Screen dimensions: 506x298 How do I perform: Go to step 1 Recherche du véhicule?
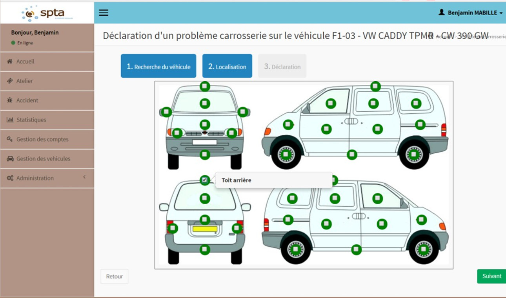[x=158, y=66]
